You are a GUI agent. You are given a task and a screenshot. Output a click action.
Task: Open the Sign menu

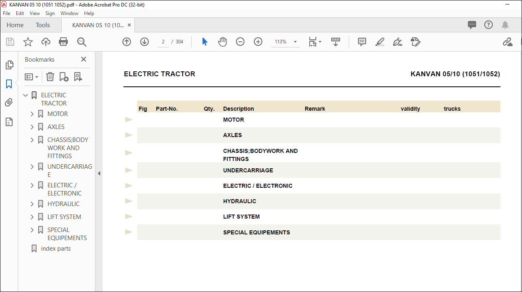pos(50,13)
